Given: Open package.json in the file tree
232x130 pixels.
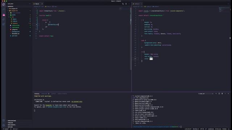Looking at the screenshot, I should coord(16,31).
